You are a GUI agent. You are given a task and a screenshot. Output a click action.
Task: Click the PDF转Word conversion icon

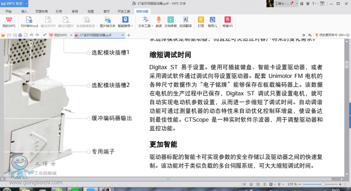click(29, 20)
